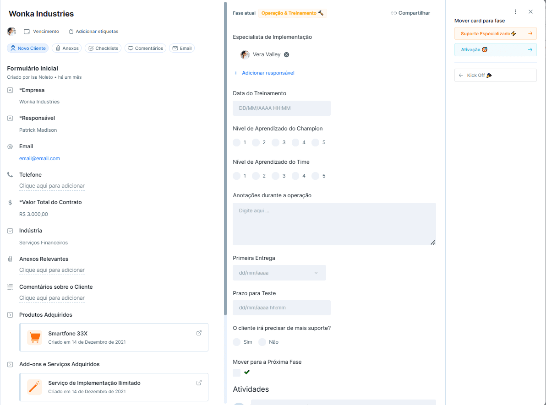Viewport: 546px width, 405px height.
Task: Select level 3 for Aprendizado do Champion
Action: point(275,143)
